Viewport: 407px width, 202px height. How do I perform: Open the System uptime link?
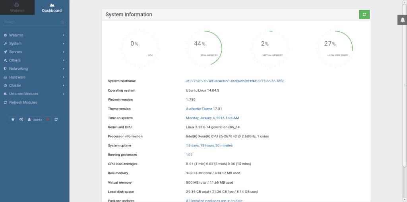209,146
